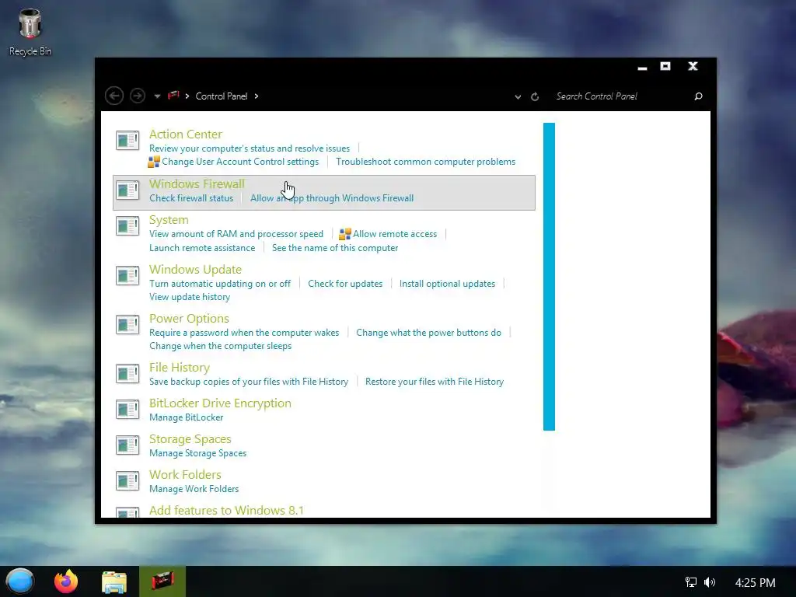Open File Explorer from the taskbar

click(x=114, y=581)
